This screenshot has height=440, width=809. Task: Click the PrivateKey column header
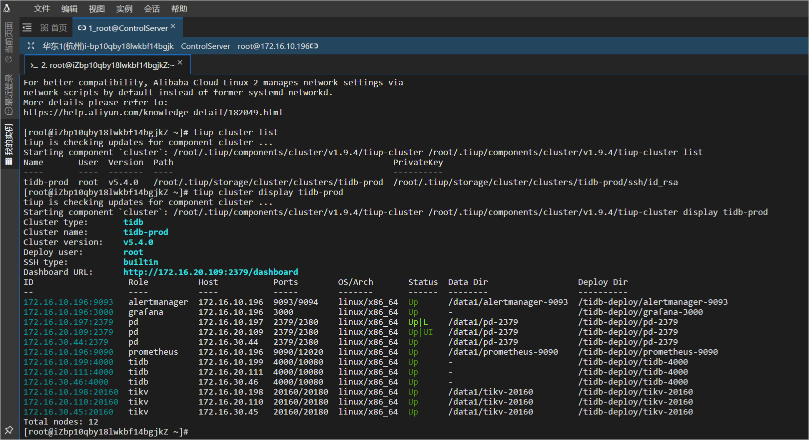click(418, 162)
